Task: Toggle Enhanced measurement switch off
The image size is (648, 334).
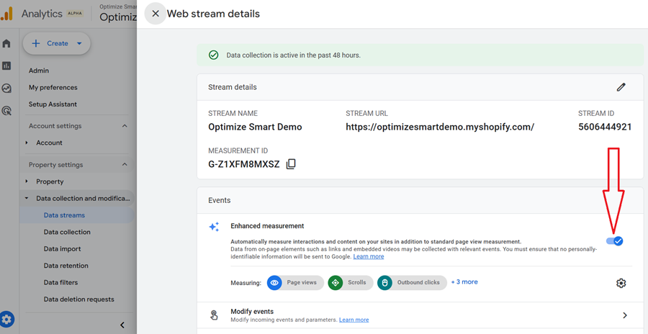Action: point(615,241)
